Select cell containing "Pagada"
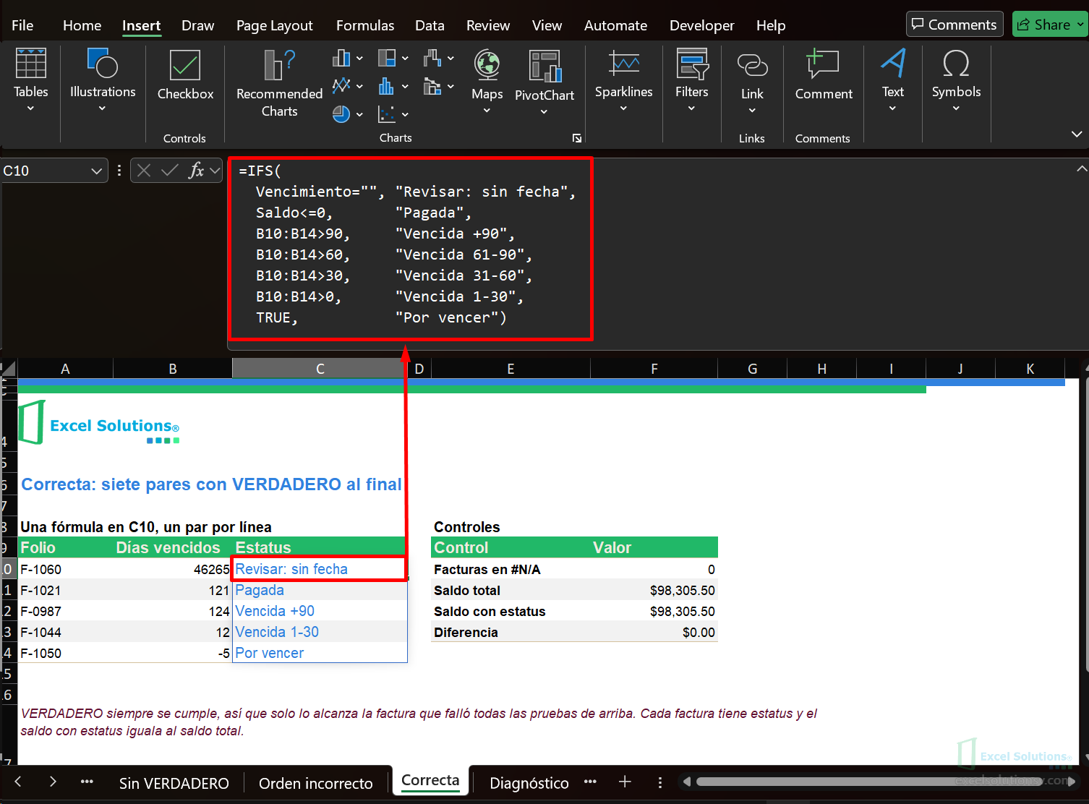This screenshot has height=804, width=1089. pos(320,590)
